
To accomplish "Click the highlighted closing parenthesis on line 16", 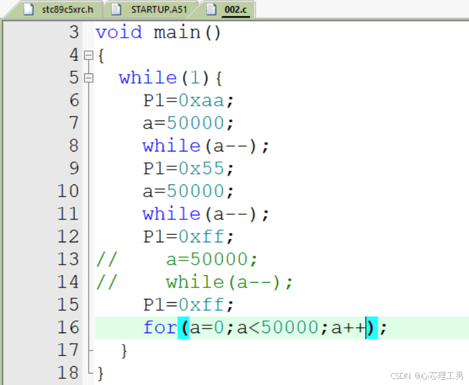I will click(372, 328).
